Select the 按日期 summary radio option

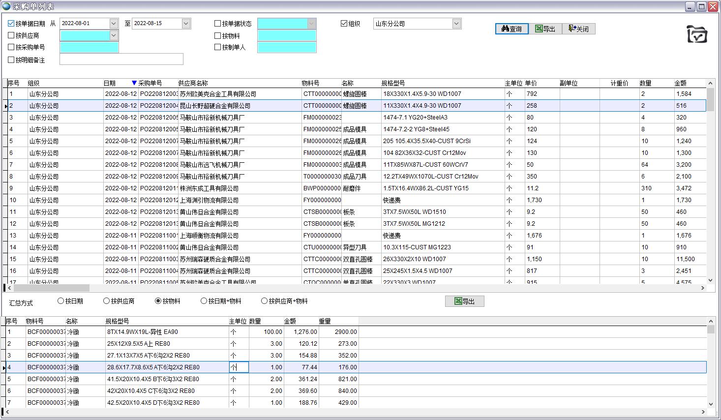pos(61,301)
